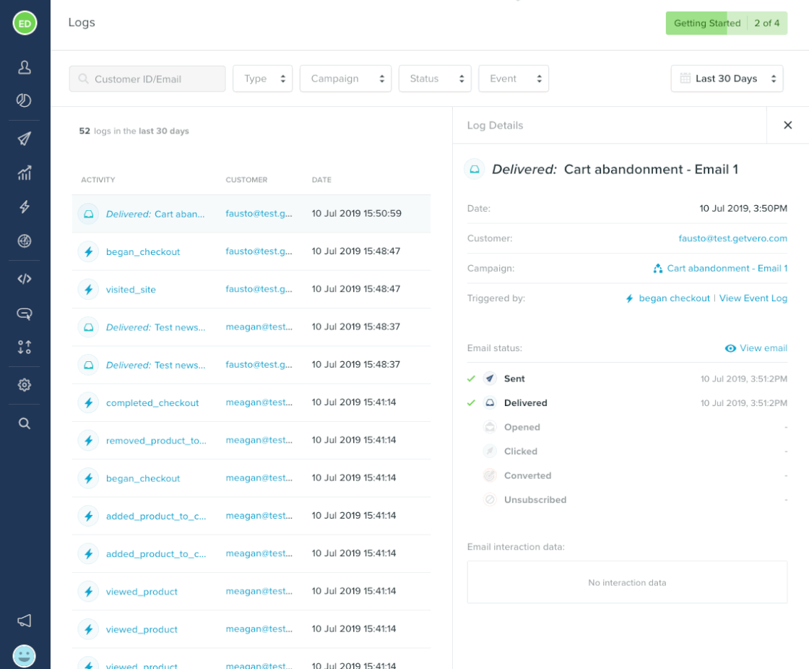
Task: Click the View Event Log link
Action: (x=753, y=298)
